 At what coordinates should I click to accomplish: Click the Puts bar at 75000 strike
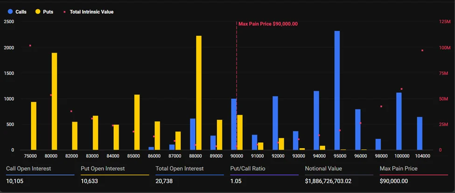[34, 126]
